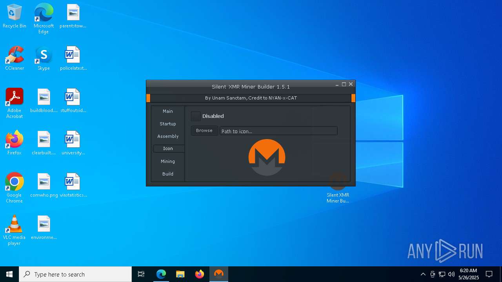Image resolution: width=502 pixels, height=282 pixels.
Task: Go to the Mining tab
Action: pyautogui.click(x=168, y=161)
